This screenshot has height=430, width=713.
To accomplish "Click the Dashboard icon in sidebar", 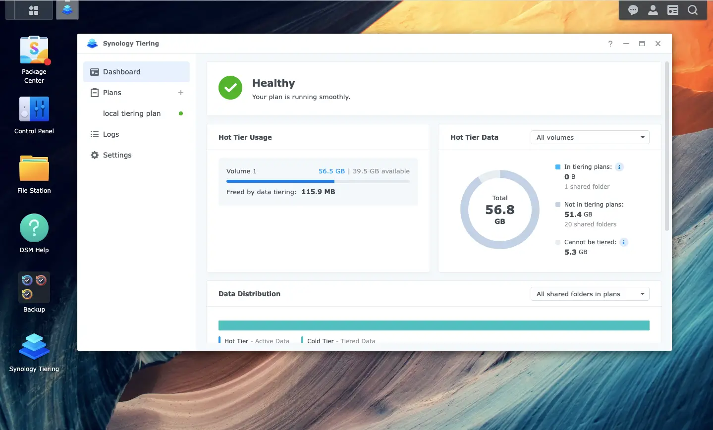I will pyautogui.click(x=95, y=72).
